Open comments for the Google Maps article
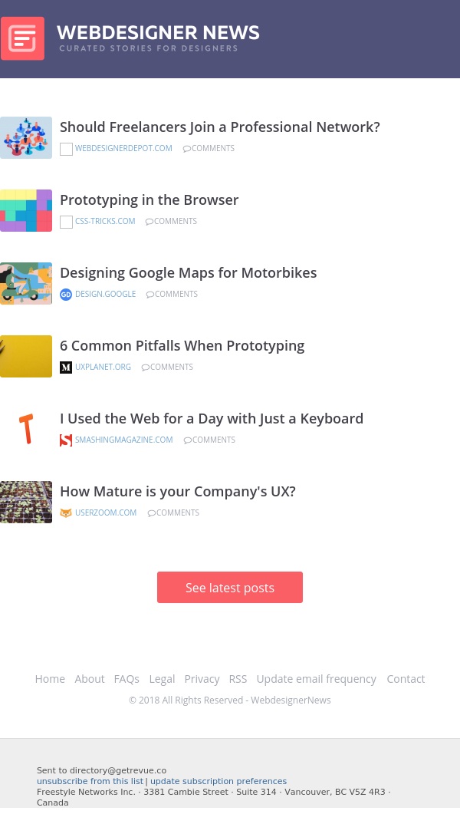Viewport: 460px width, 824px height. pyautogui.click(x=172, y=295)
